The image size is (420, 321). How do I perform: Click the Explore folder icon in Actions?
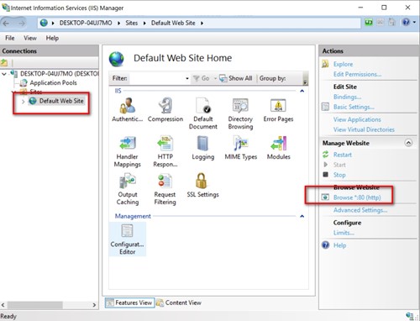tap(325, 64)
